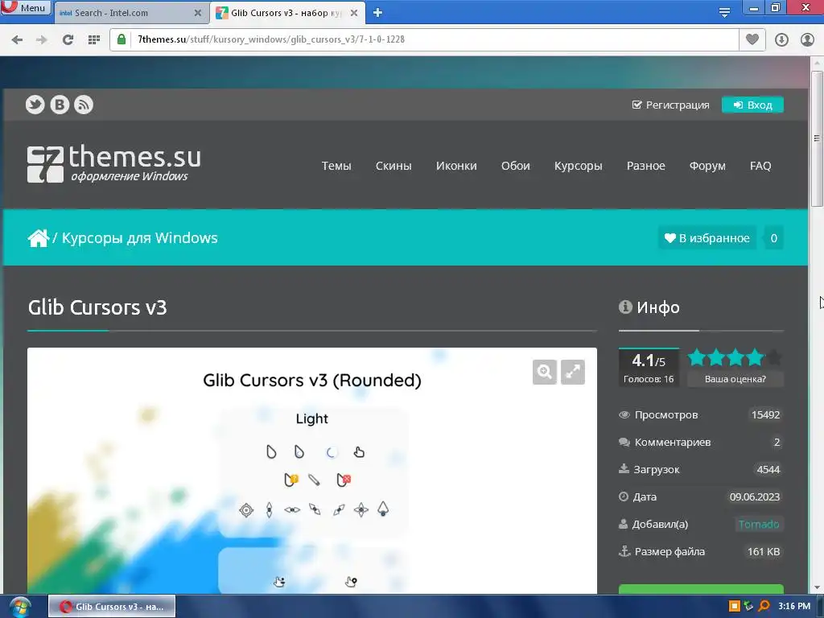
Task: Add to favorites with В избранное button
Action: pyautogui.click(x=707, y=238)
